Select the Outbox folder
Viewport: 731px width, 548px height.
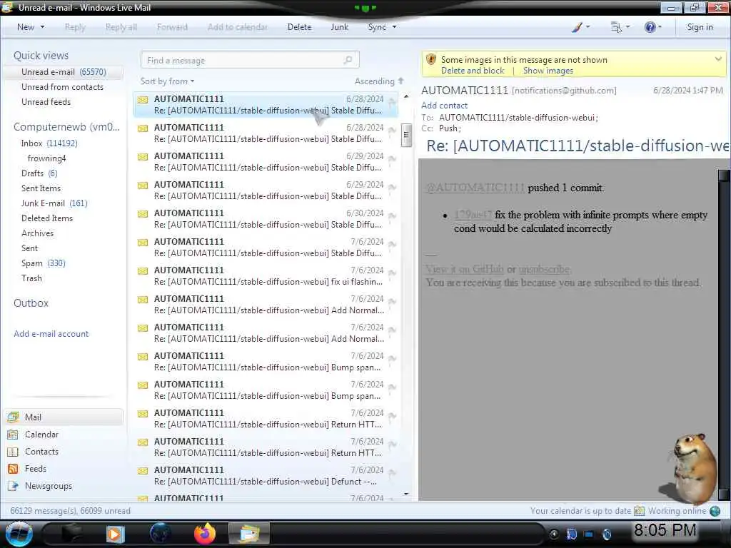pos(31,303)
